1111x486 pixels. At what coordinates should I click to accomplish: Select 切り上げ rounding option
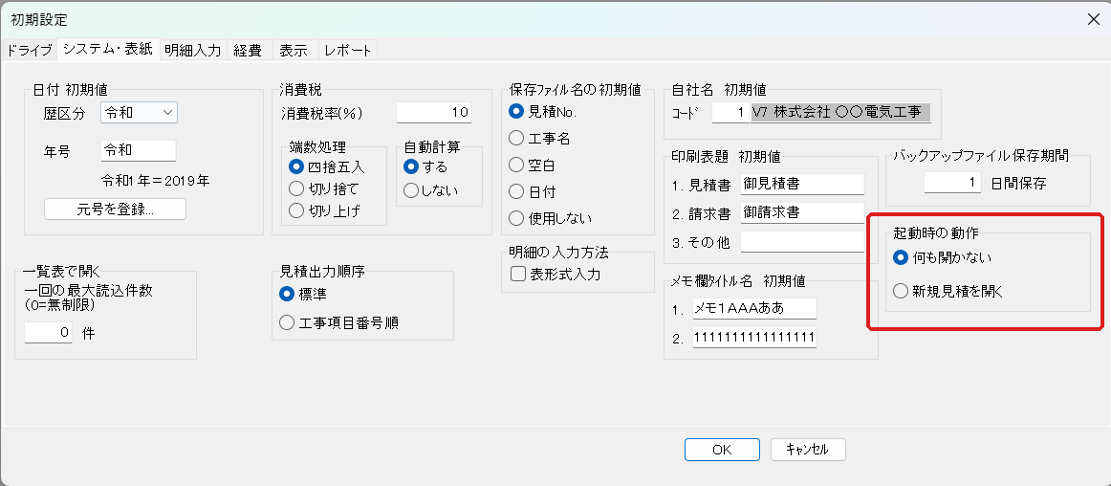pos(324,210)
